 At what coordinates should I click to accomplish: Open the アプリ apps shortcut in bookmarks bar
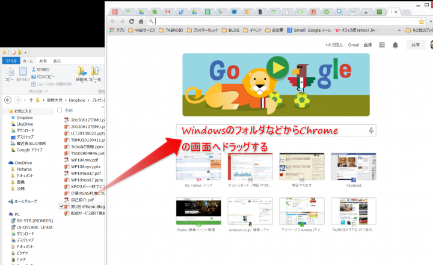[x=117, y=30]
